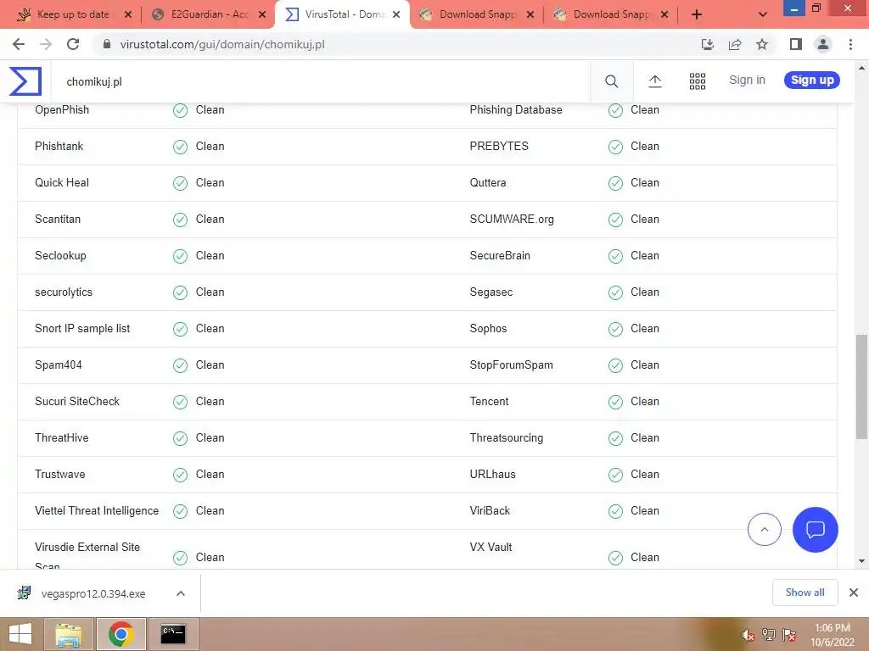The image size is (869, 651).
Task: Switch to the Keep up to date tab
Action: pyautogui.click(x=73, y=14)
